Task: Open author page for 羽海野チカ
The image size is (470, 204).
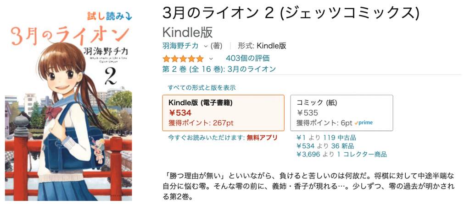Action: click(x=181, y=46)
